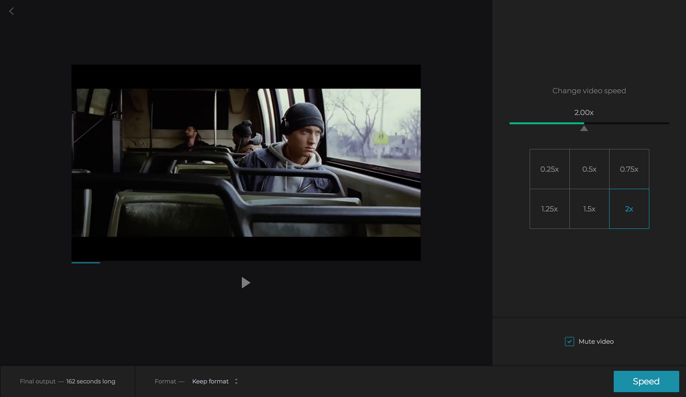Select the 1.5x speed preset

pyautogui.click(x=589, y=209)
